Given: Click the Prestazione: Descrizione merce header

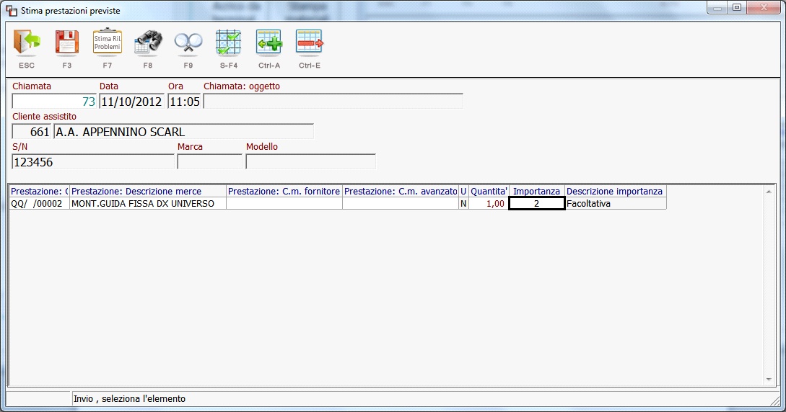Looking at the screenshot, I should coord(148,192).
